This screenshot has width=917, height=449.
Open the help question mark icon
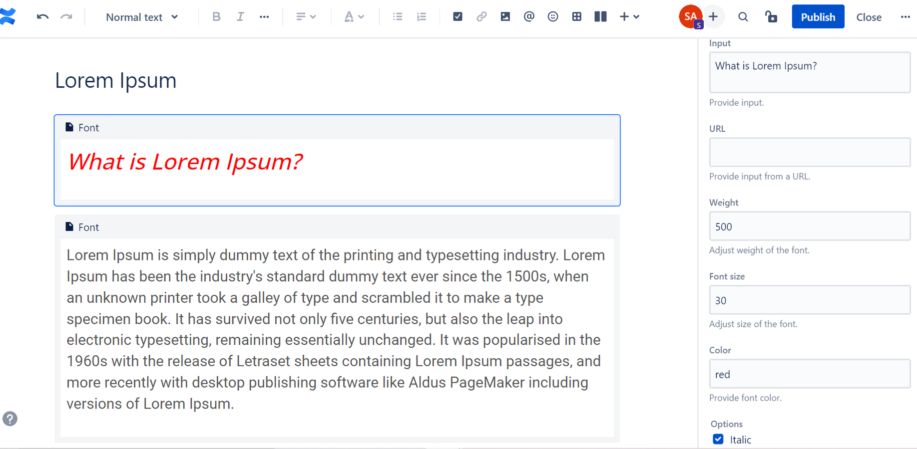point(10,419)
